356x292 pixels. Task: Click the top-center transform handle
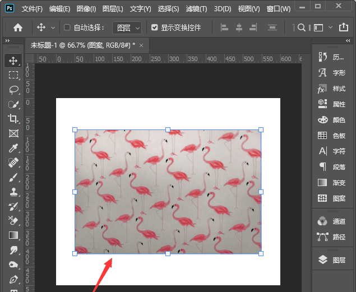(168, 129)
